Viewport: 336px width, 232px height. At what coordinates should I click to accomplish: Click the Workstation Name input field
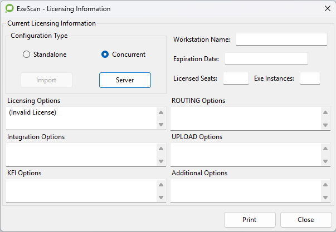tap(281, 39)
